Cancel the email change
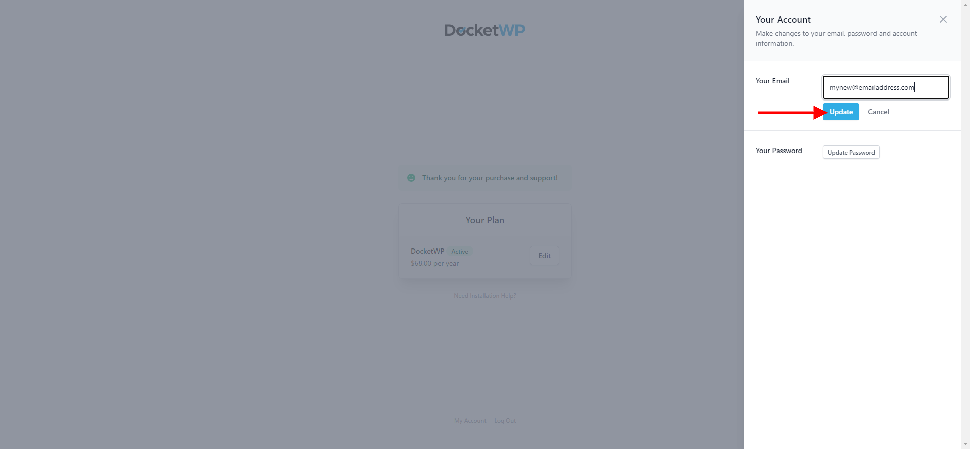Viewport: 970px width, 449px height. tap(878, 112)
